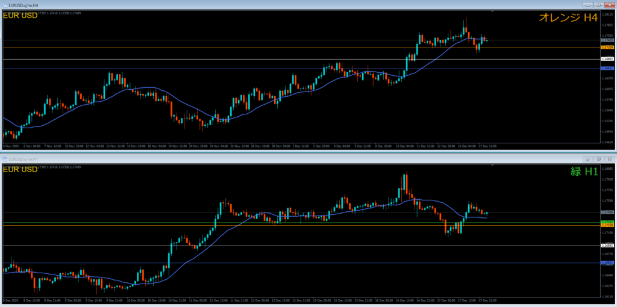Select the blue 1.16631 price label on H4
The width and height of the screenshot is (617, 307).
(x=607, y=69)
